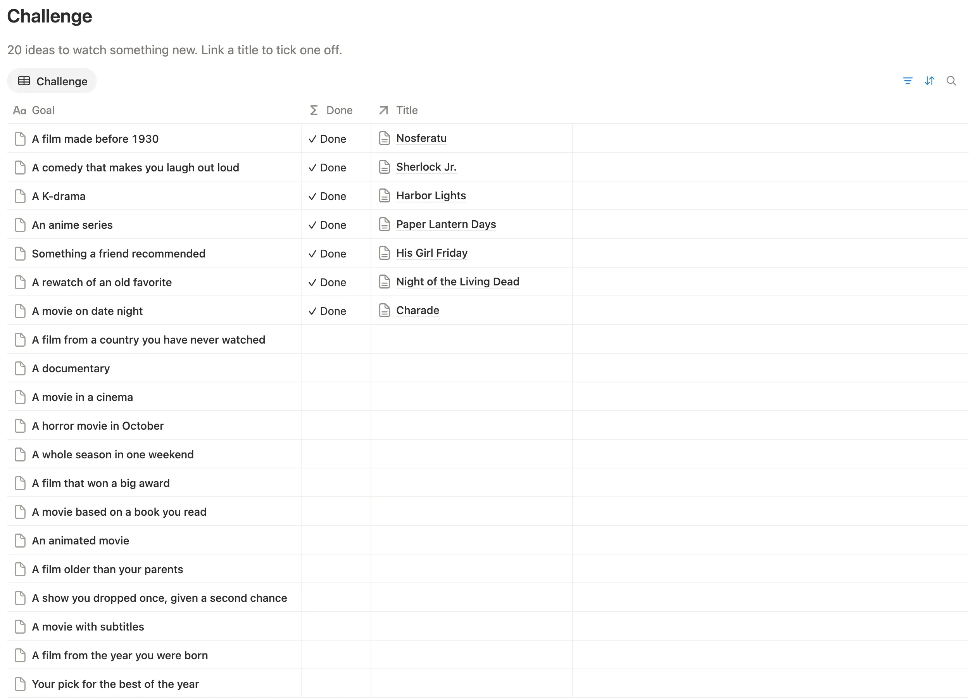Screen dimensions: 973x698
Task: Click the page icon beside Charade
Action: click(x=385, y=310)
